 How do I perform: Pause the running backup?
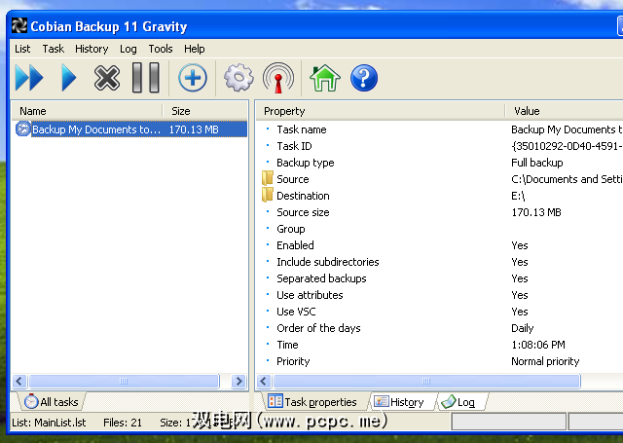(x=146, y=78)
